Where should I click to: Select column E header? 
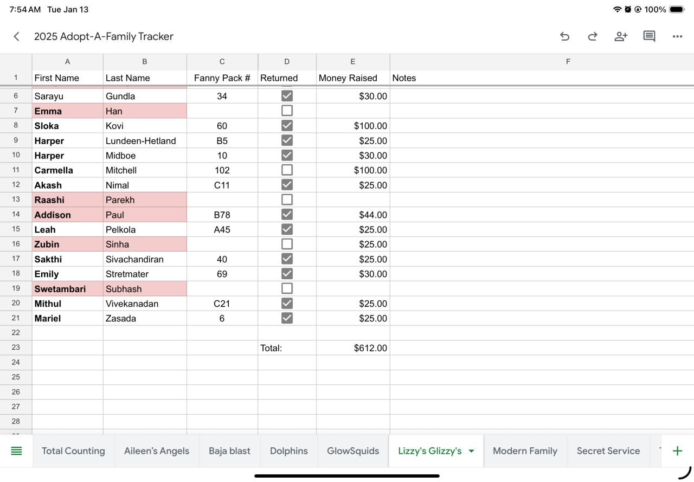tap(352, 62)
